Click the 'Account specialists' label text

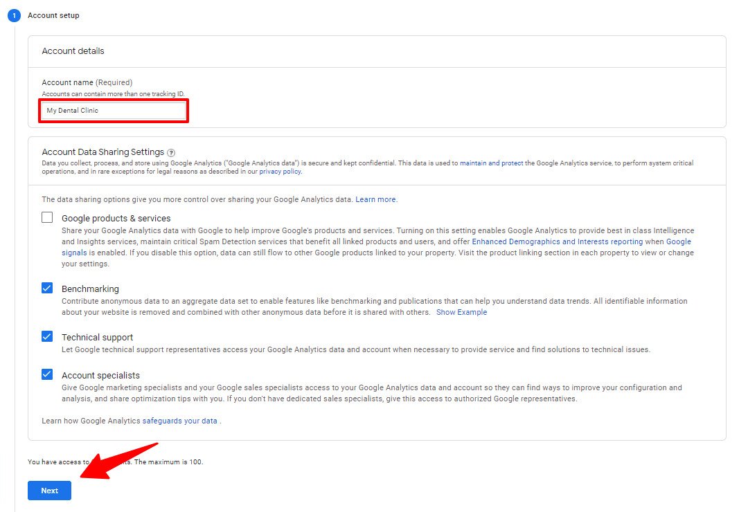click(x=100, y=375)
